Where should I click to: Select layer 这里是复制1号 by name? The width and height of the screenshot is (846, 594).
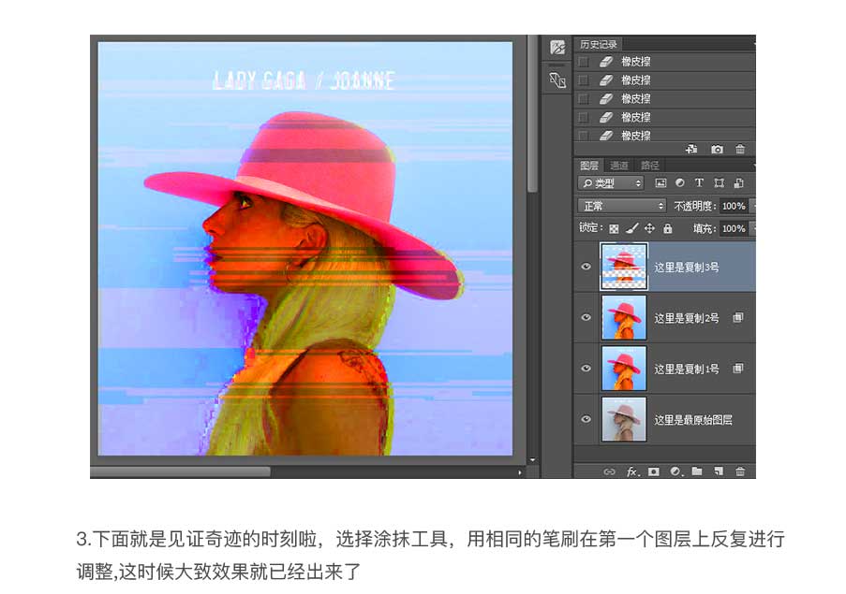687,369
